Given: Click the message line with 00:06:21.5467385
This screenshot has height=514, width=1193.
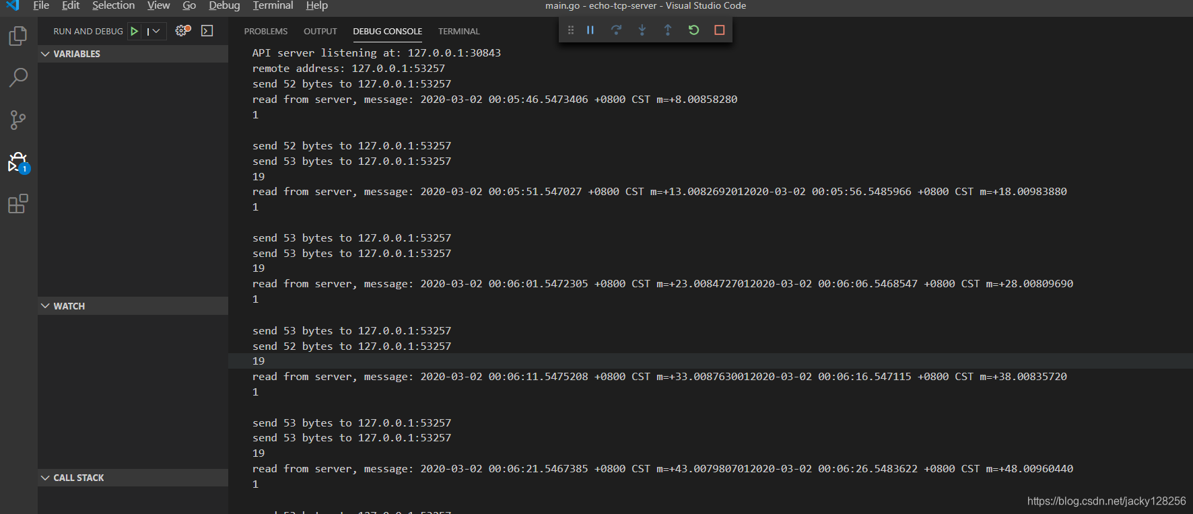Looking at the screenshot, I should pos(662,469).
